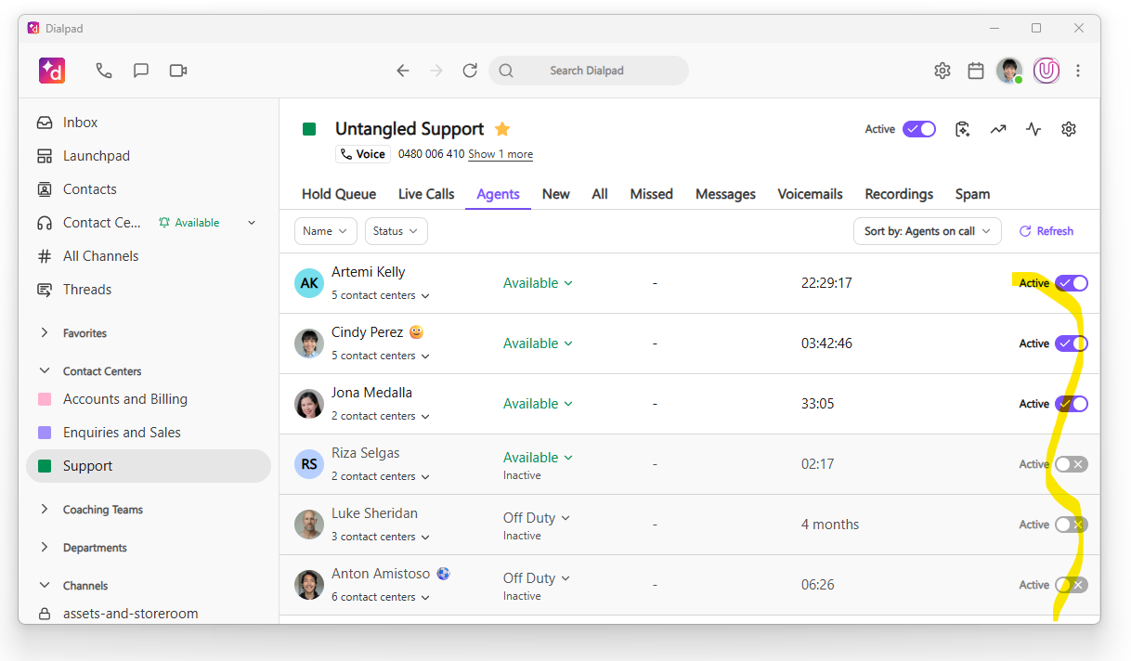
Task: Open the messages chat bubble icon
Action: pos(141,71)
